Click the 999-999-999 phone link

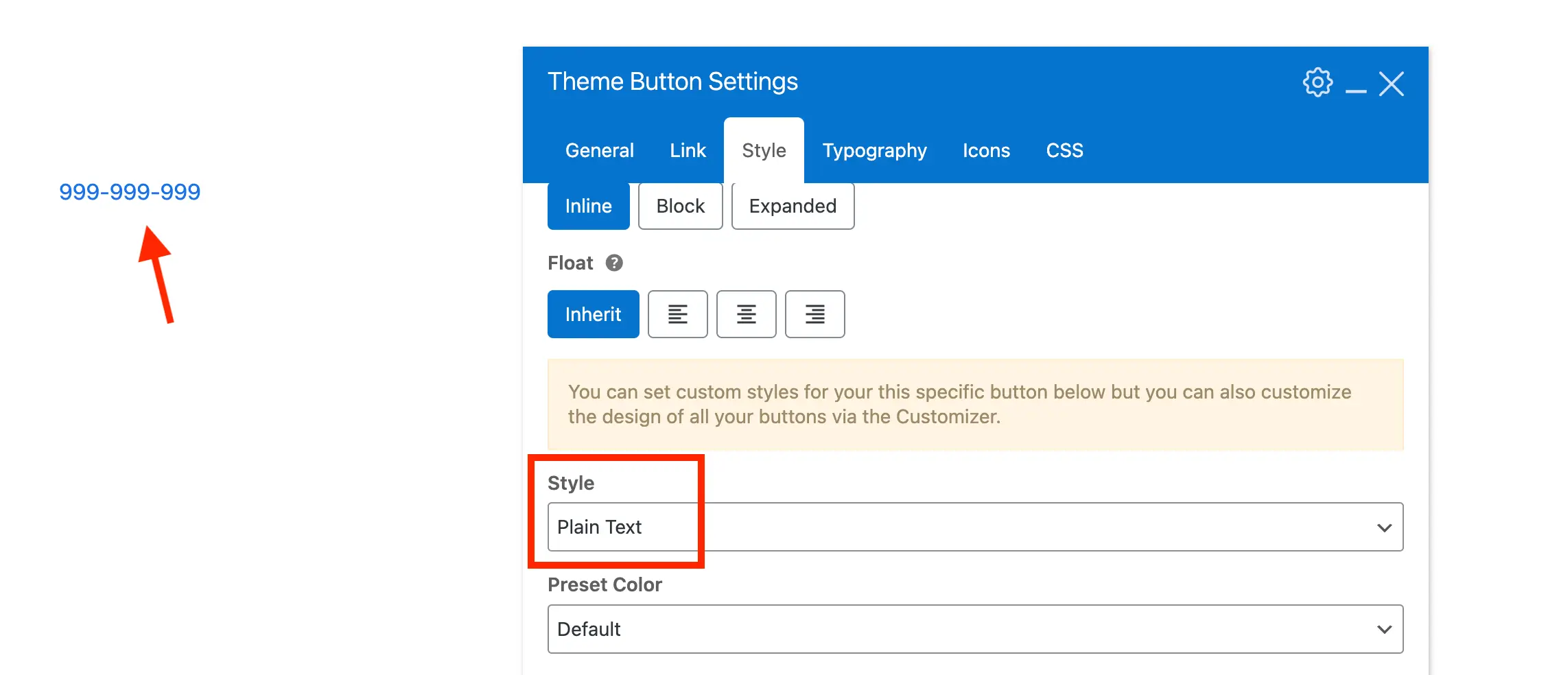pos(130,191)
